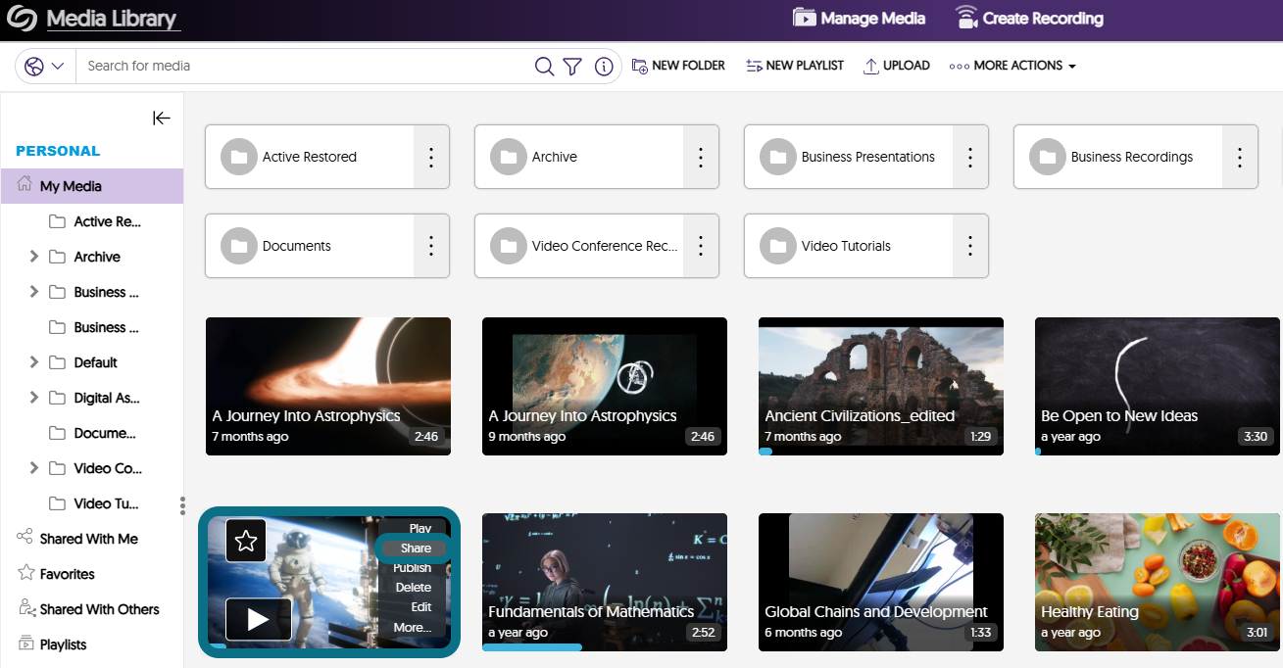The image size is (1283, 668).
Task: Open options menu for Video Tutorials folder
Action: 970,246
